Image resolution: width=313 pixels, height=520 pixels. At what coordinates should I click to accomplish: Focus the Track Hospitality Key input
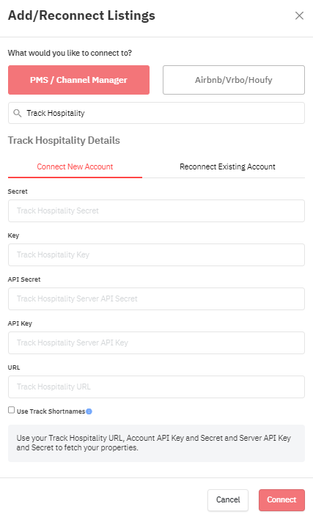[156, 254]
